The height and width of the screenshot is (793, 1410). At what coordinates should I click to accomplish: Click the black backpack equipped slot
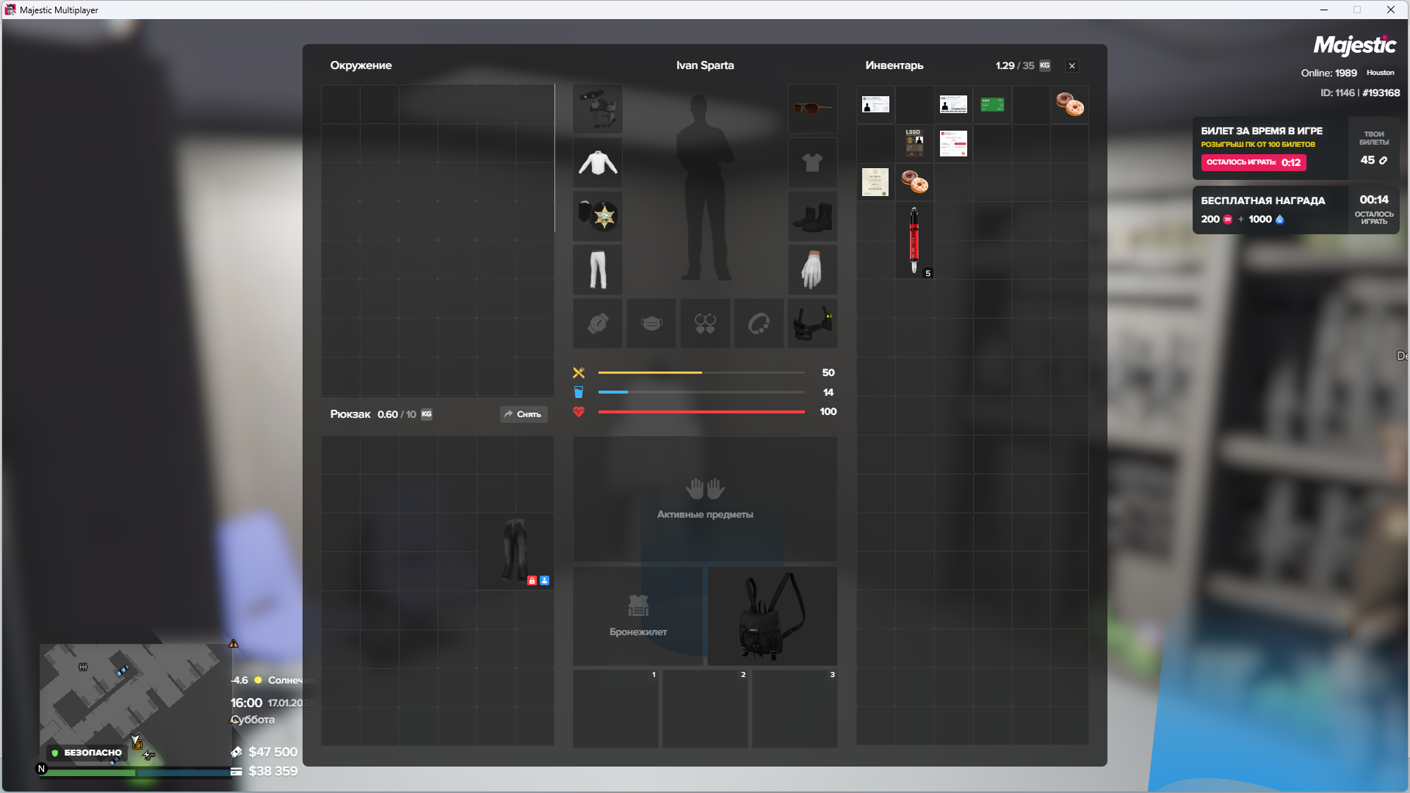pos(772,615)
